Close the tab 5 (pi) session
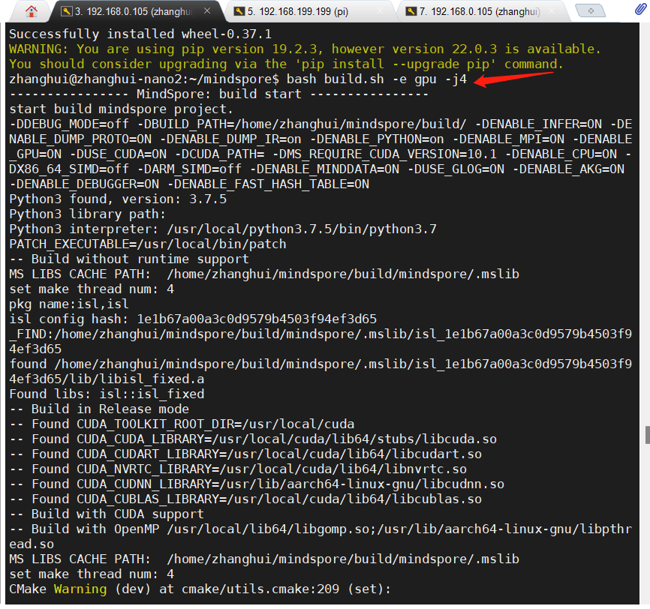 379,11
